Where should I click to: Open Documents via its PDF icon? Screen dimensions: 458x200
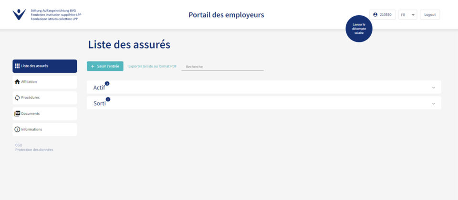point(17,113)
